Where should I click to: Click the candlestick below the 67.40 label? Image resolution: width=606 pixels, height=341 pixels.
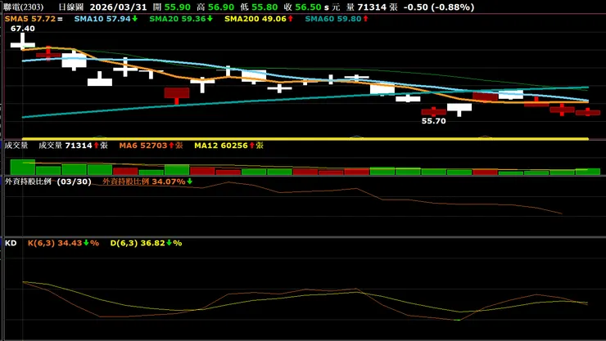coord(23,44)
